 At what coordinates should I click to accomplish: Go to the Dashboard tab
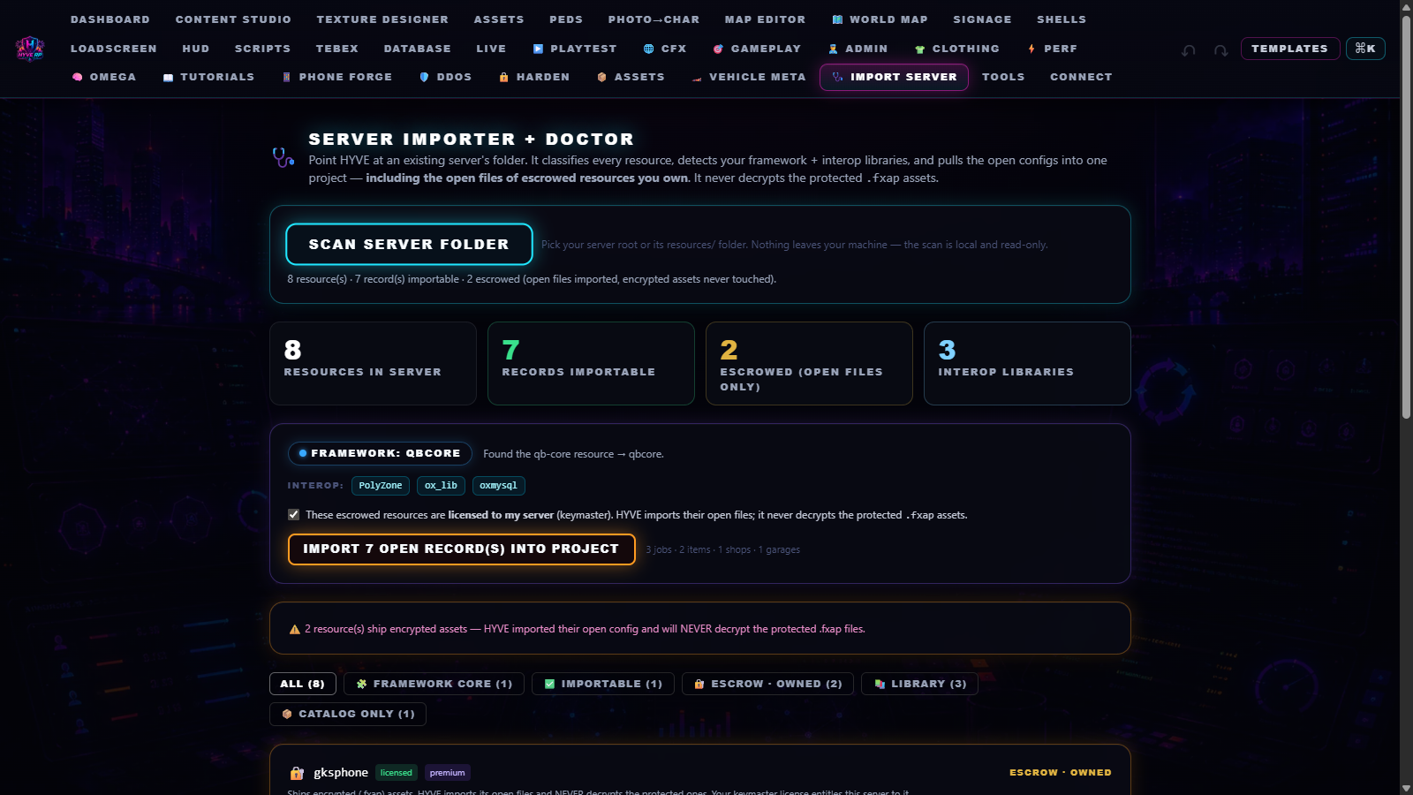tap(110, 19)
